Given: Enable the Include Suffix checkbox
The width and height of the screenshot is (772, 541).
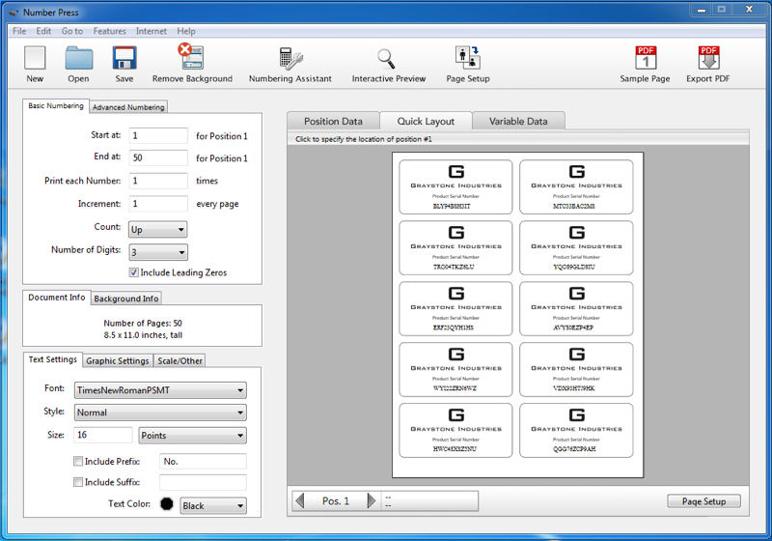Looking at the screenshot, I should pyautogui.click(x=78, y=482).
